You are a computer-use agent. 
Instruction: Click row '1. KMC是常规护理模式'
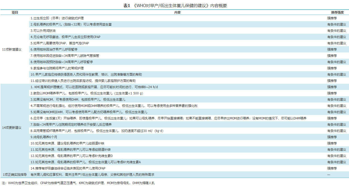(94, 87)
